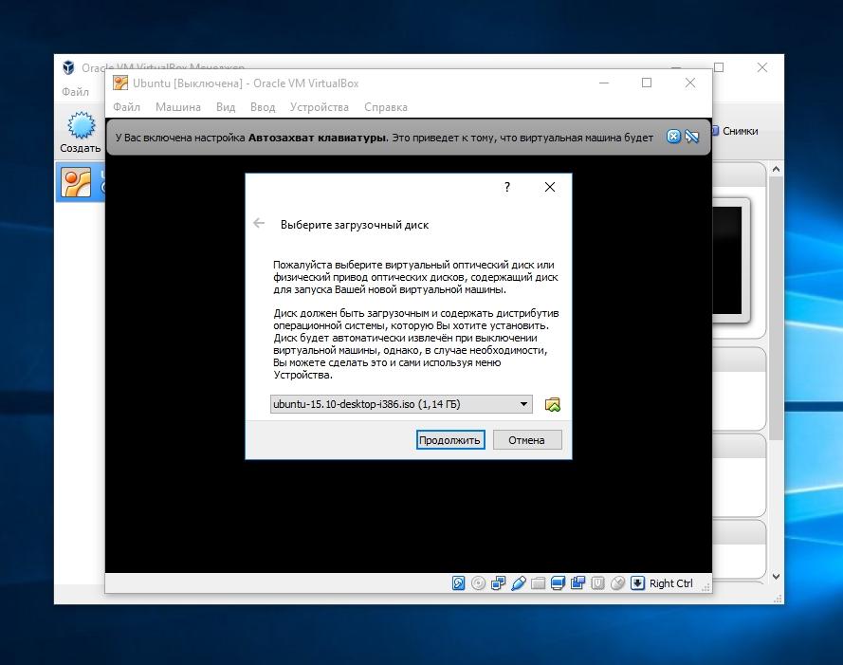The width and height of the screenshot is (843, 665).
Task: Minimize the Ubuntu VM window
Action: coord(604,83)
